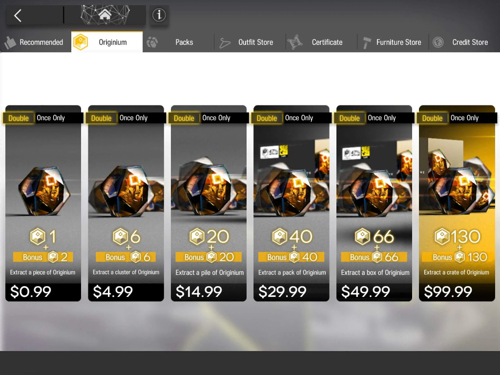500x375 pixels.
Task: Click the Certificate tab icon
Action: (x=295, y=42)
